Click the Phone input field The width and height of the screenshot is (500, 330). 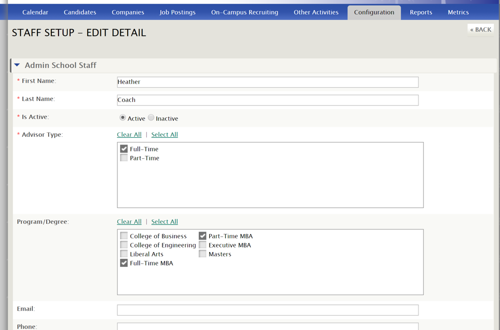point(268,326)
